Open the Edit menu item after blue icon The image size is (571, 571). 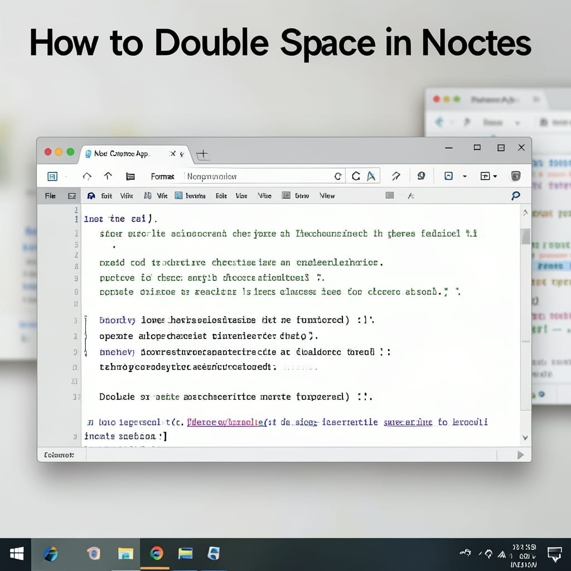(107, 196)
